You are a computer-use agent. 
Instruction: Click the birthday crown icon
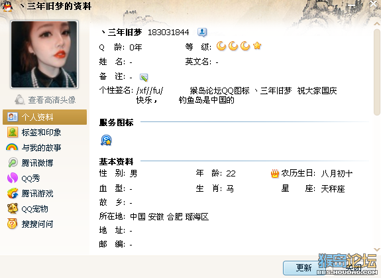point(275,174)
